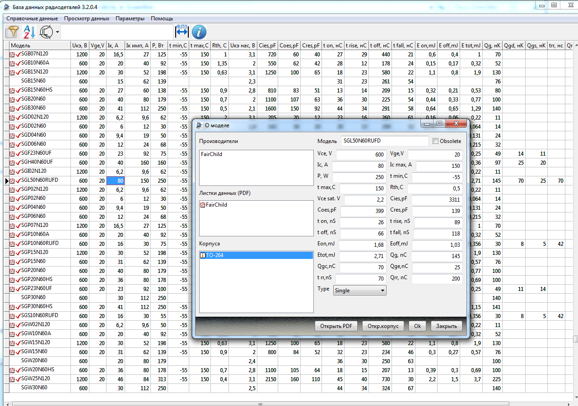578x406 pixels.
Task: Click the Закрыть button
Action: click(x=446, y=326)
